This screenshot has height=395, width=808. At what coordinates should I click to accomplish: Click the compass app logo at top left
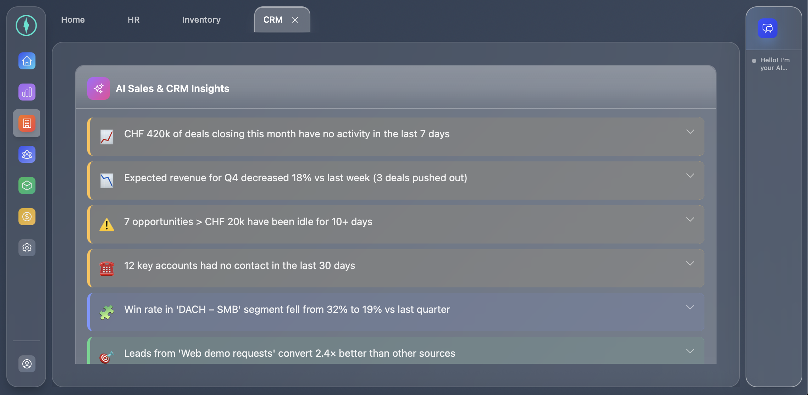tap(26, 25)
